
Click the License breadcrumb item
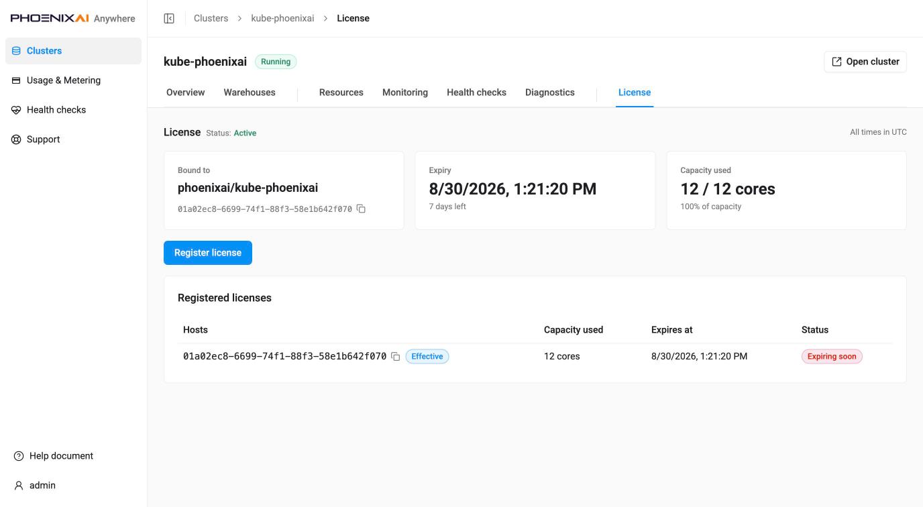(x=353, y=18)
